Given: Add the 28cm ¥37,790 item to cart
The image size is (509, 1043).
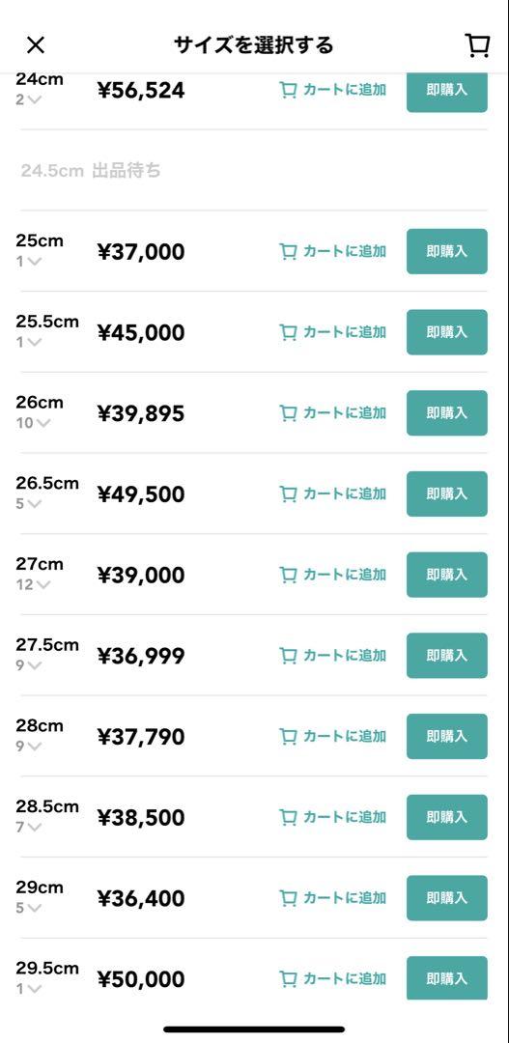Looking at the screenshot, I should [332, 736].
